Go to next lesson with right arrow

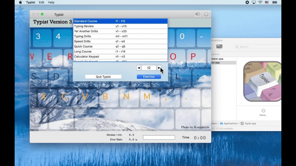159,68
